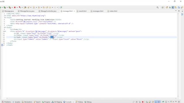The width and height of the screenshot is (184, 103).
Task: Collapse the head element fold on line 3
Action: (5, 18)
